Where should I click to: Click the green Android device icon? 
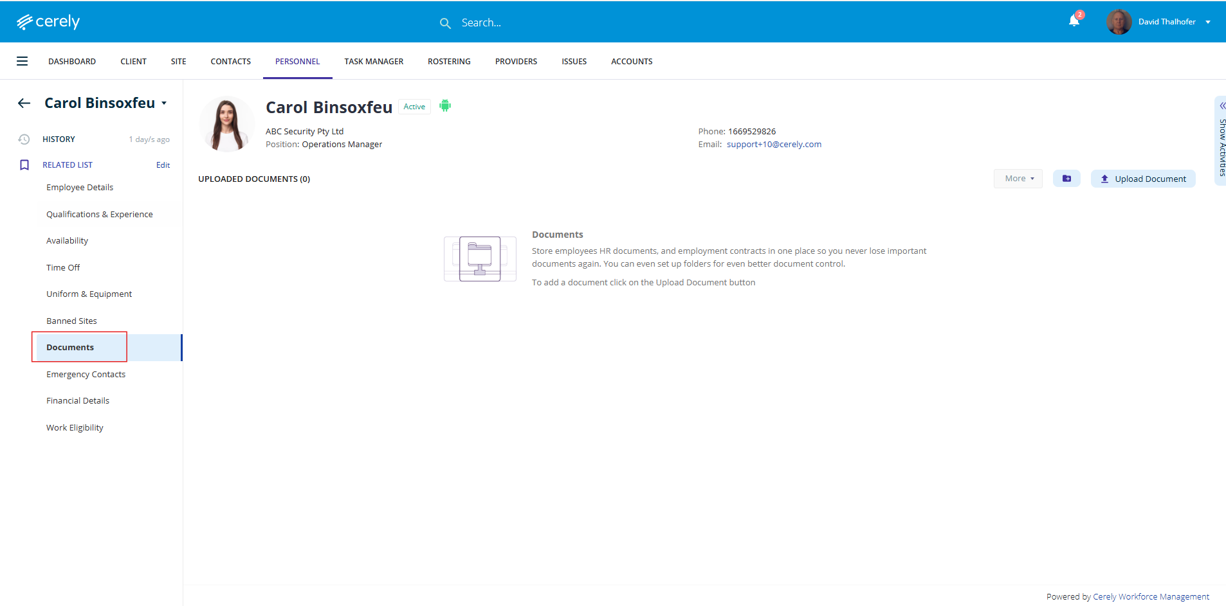[x=445, y=106]
